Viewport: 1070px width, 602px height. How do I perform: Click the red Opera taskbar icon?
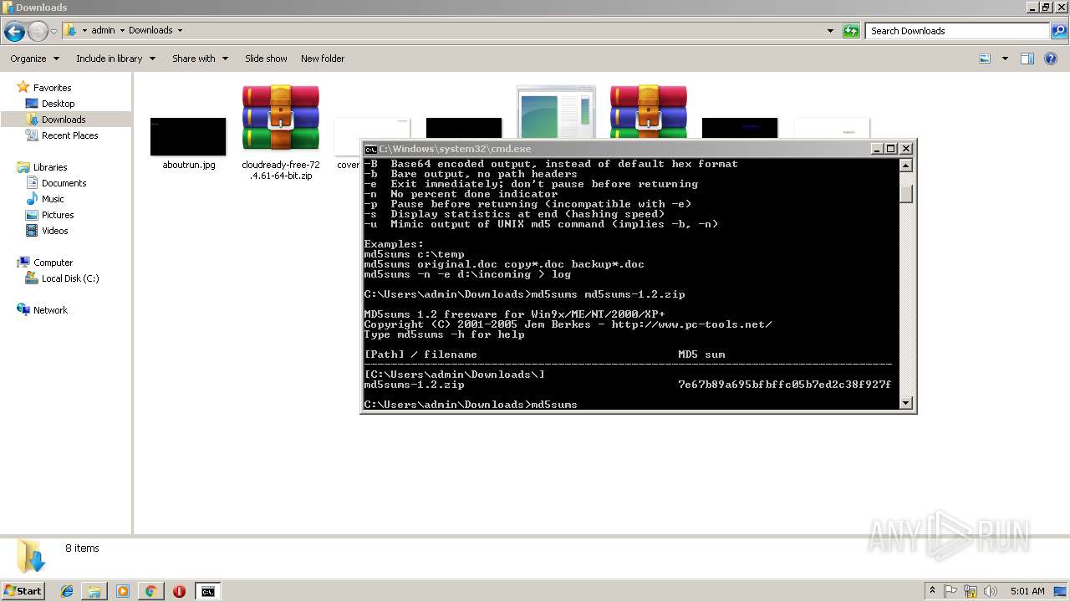pos(179,591)
